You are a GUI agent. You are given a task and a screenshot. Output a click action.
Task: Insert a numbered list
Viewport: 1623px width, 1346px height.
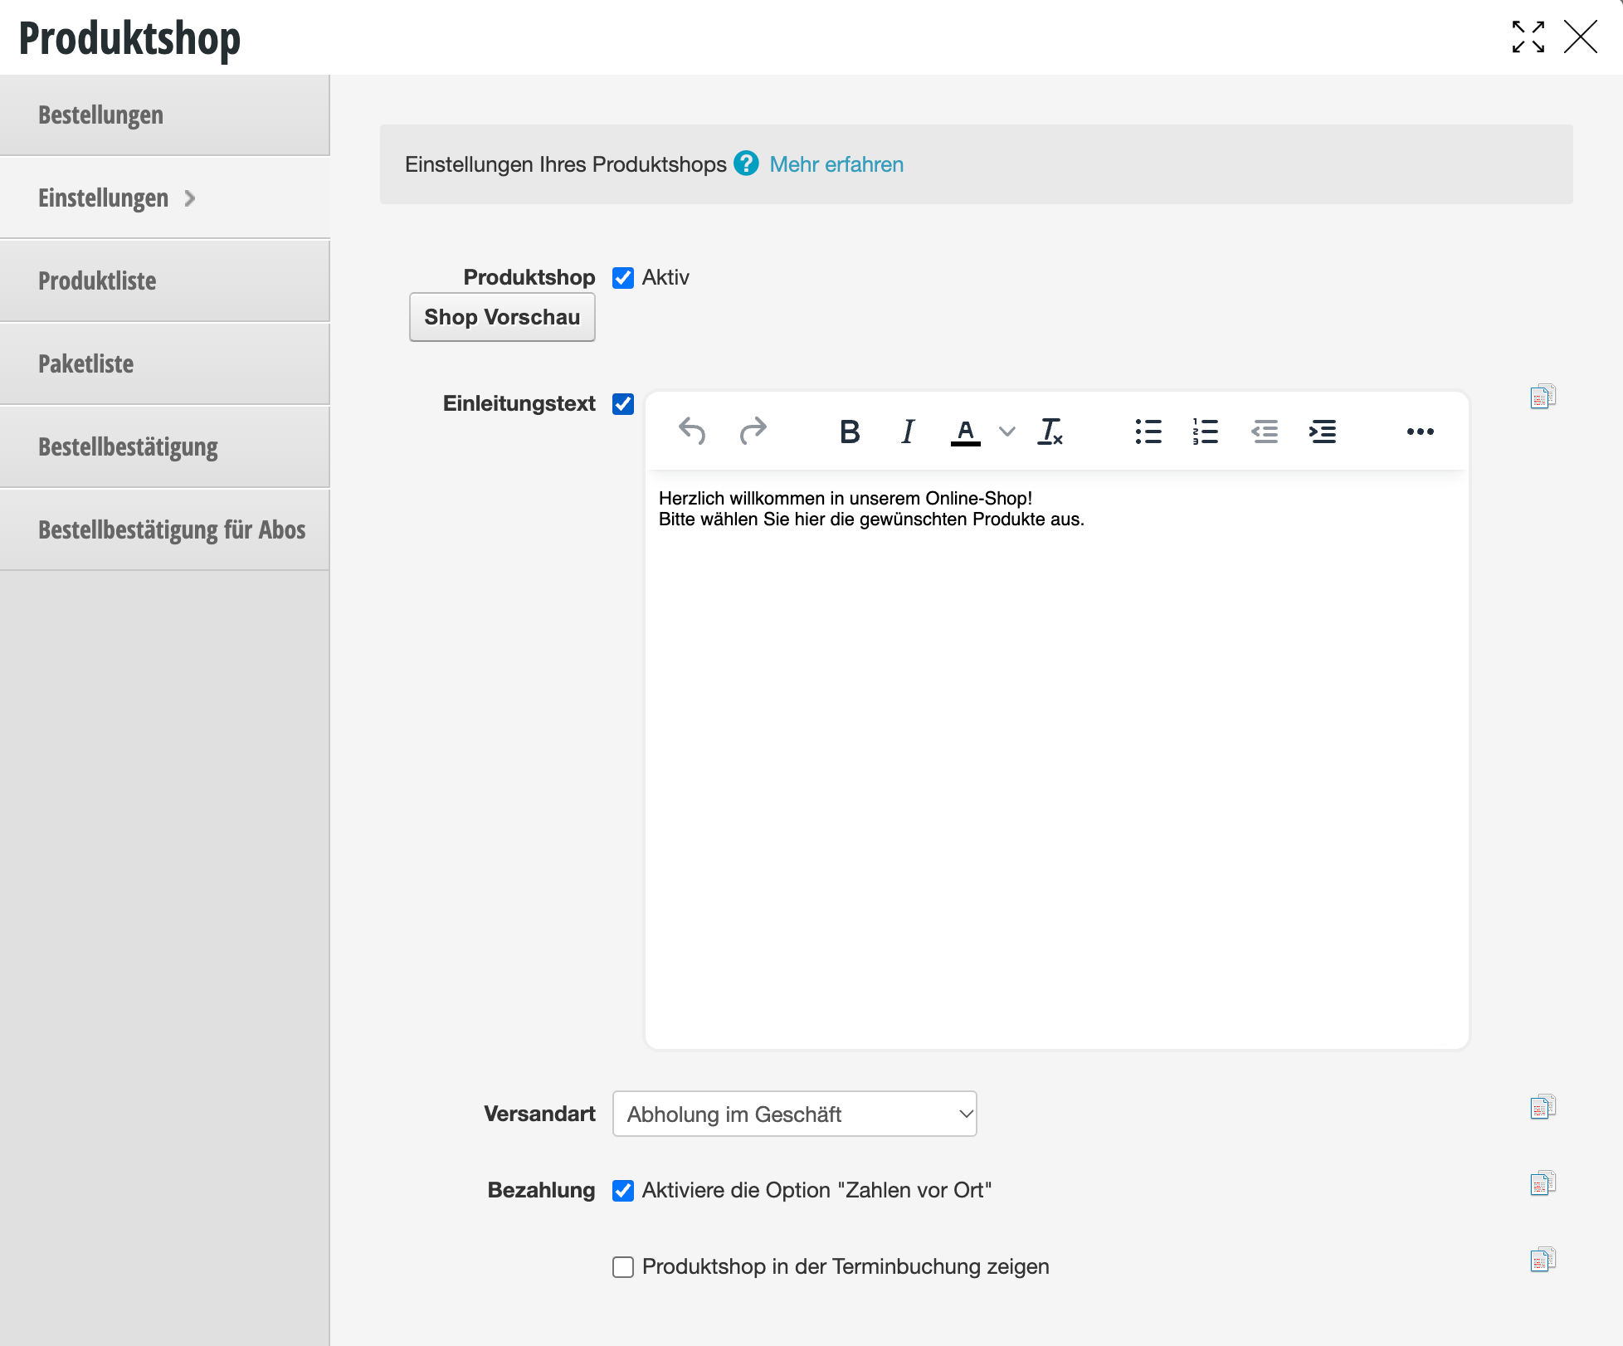(1206, 432)
